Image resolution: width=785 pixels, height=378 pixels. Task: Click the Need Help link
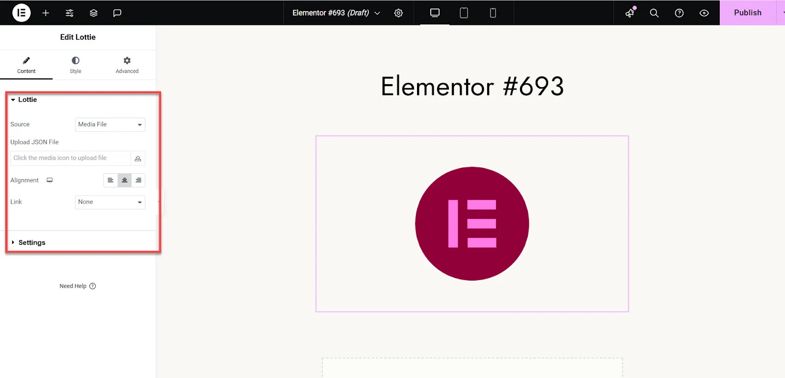tap(78, 286)
